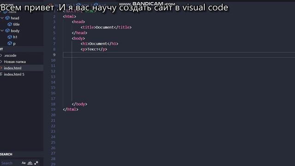
Task: Click the closing head tag on line 5
Action: [x=79, y=33]
